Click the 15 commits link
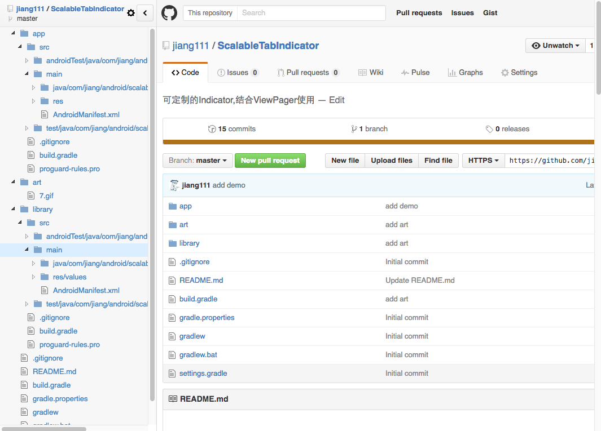This screenshot has width=601, height=431. pyautogui.click(x=232, y=129)
